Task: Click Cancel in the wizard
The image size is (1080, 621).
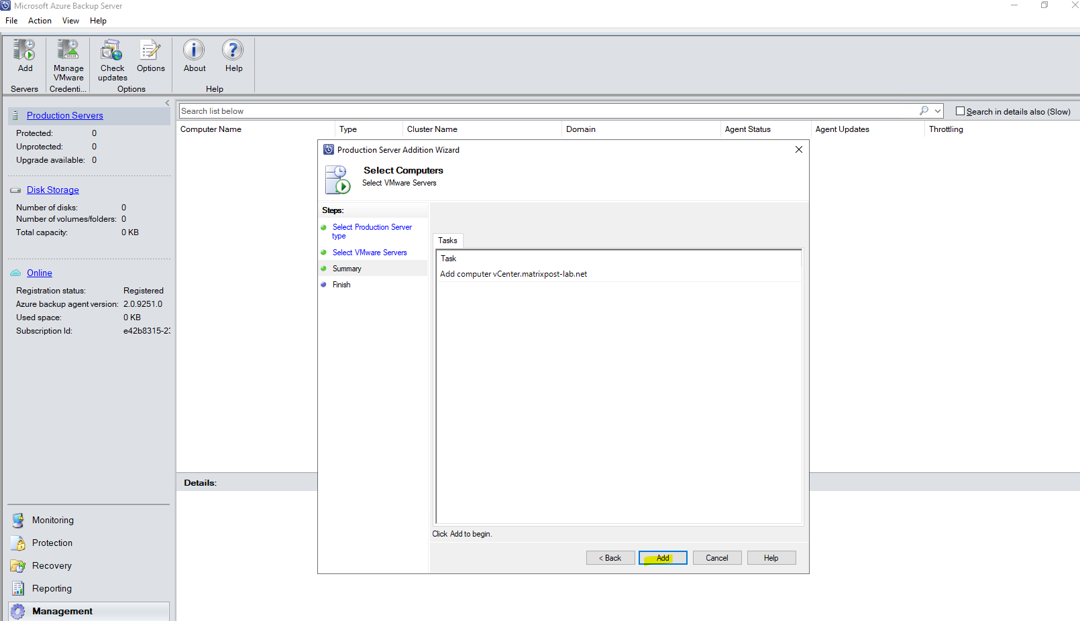Action: (717, 558)
